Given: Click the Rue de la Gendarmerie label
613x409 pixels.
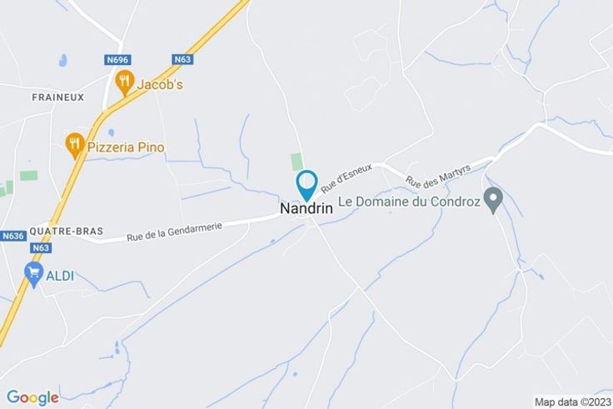Looking at the screenshot, I should (x=174, y=232).
